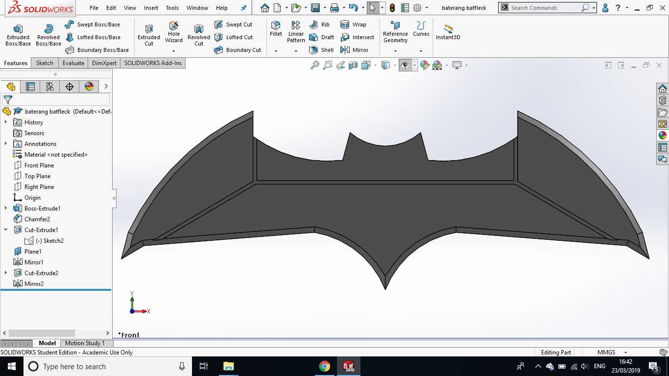Click the Lofted Cut command
The height and width of the screenshot is (376, 669).
click(x=233, y=37)
